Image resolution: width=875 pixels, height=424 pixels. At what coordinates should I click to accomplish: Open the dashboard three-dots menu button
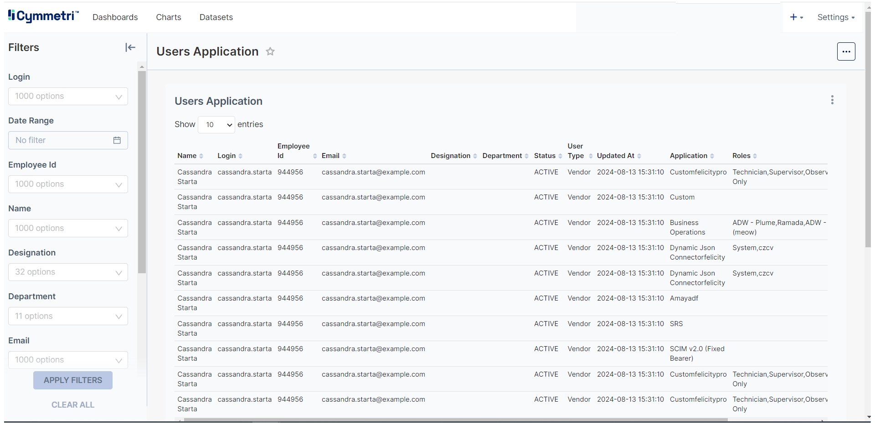point(846,51)
